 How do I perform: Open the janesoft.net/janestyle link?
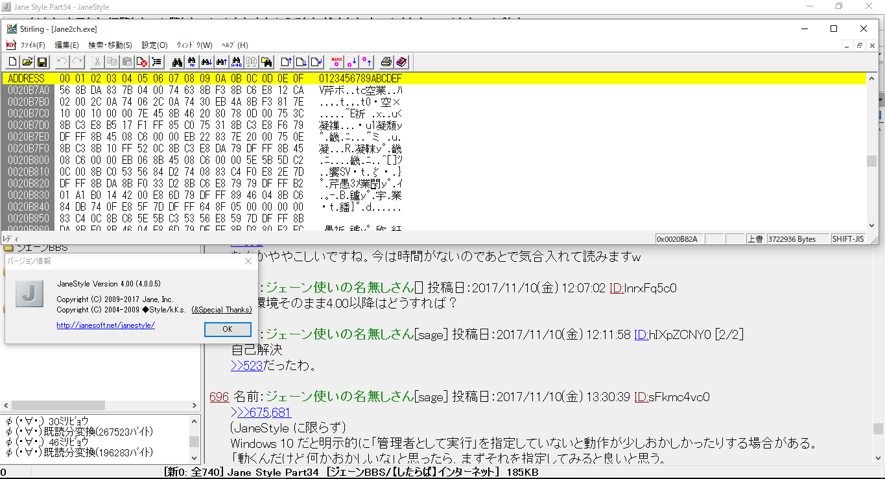[106, 325]
